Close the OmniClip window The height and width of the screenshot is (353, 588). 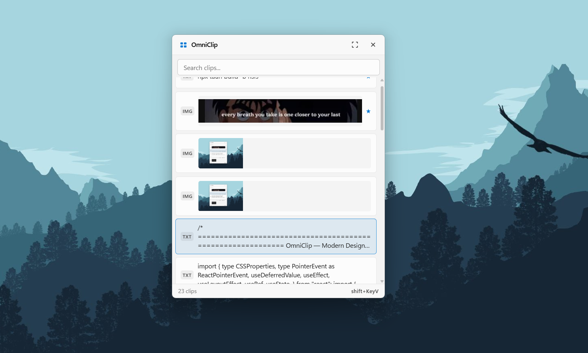point(373,45)
